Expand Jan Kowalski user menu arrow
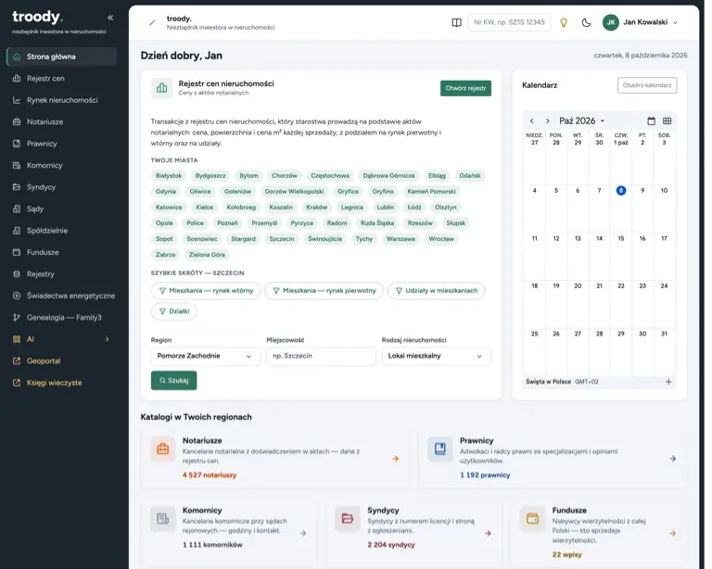 point(675,22)
